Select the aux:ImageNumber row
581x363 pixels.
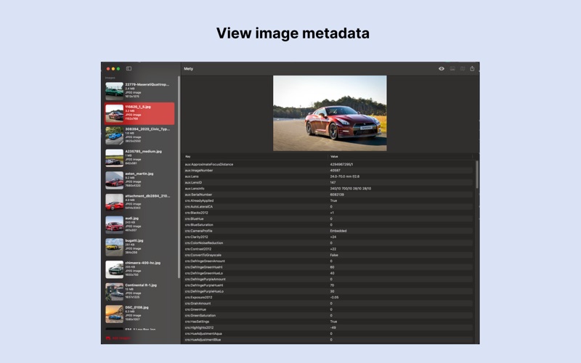(328, 171)
